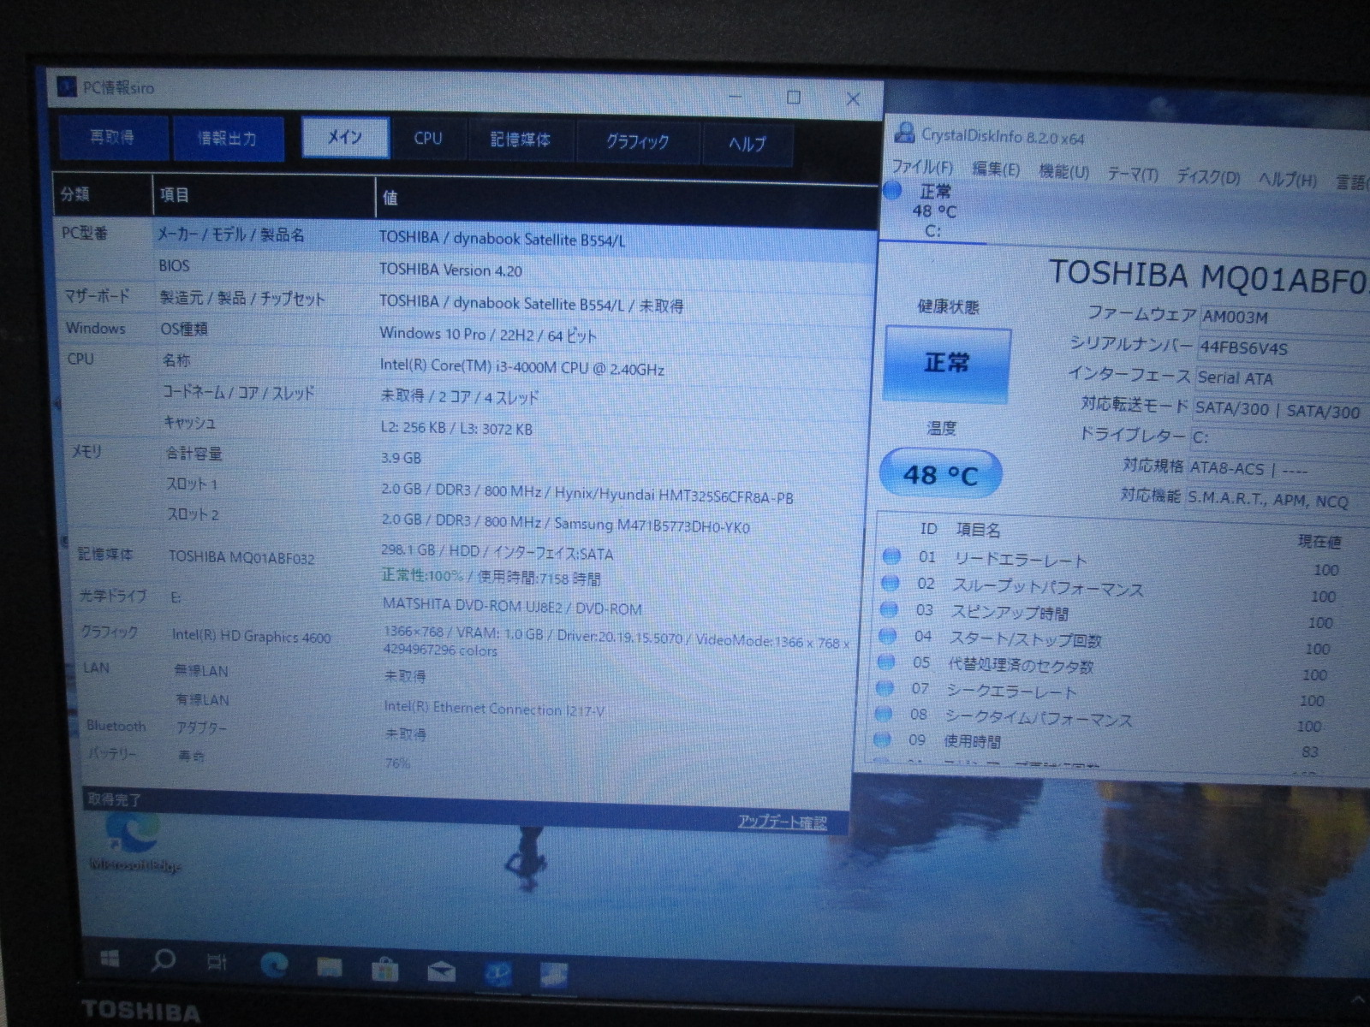Select the memory total '3.9 GB'

[401, 458]
